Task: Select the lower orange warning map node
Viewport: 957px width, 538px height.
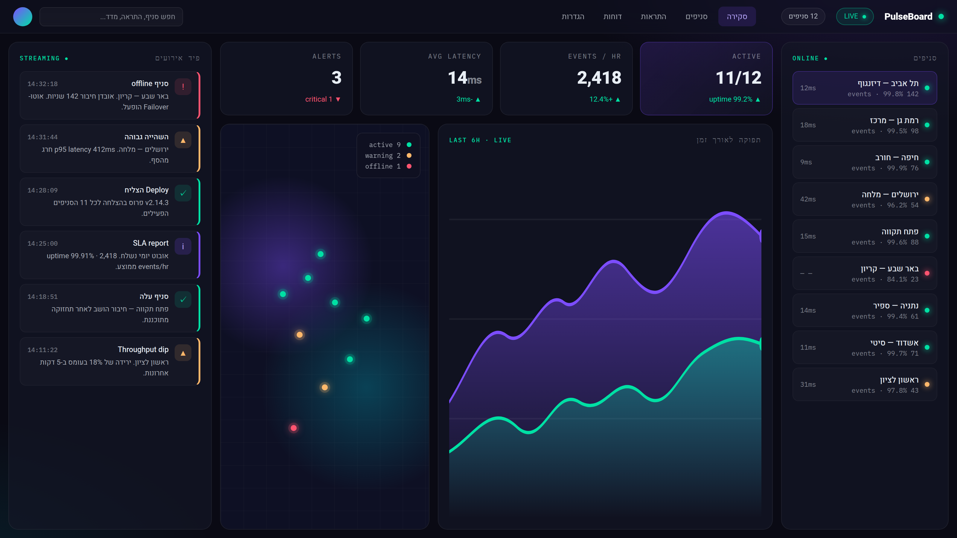Action: 325,388
